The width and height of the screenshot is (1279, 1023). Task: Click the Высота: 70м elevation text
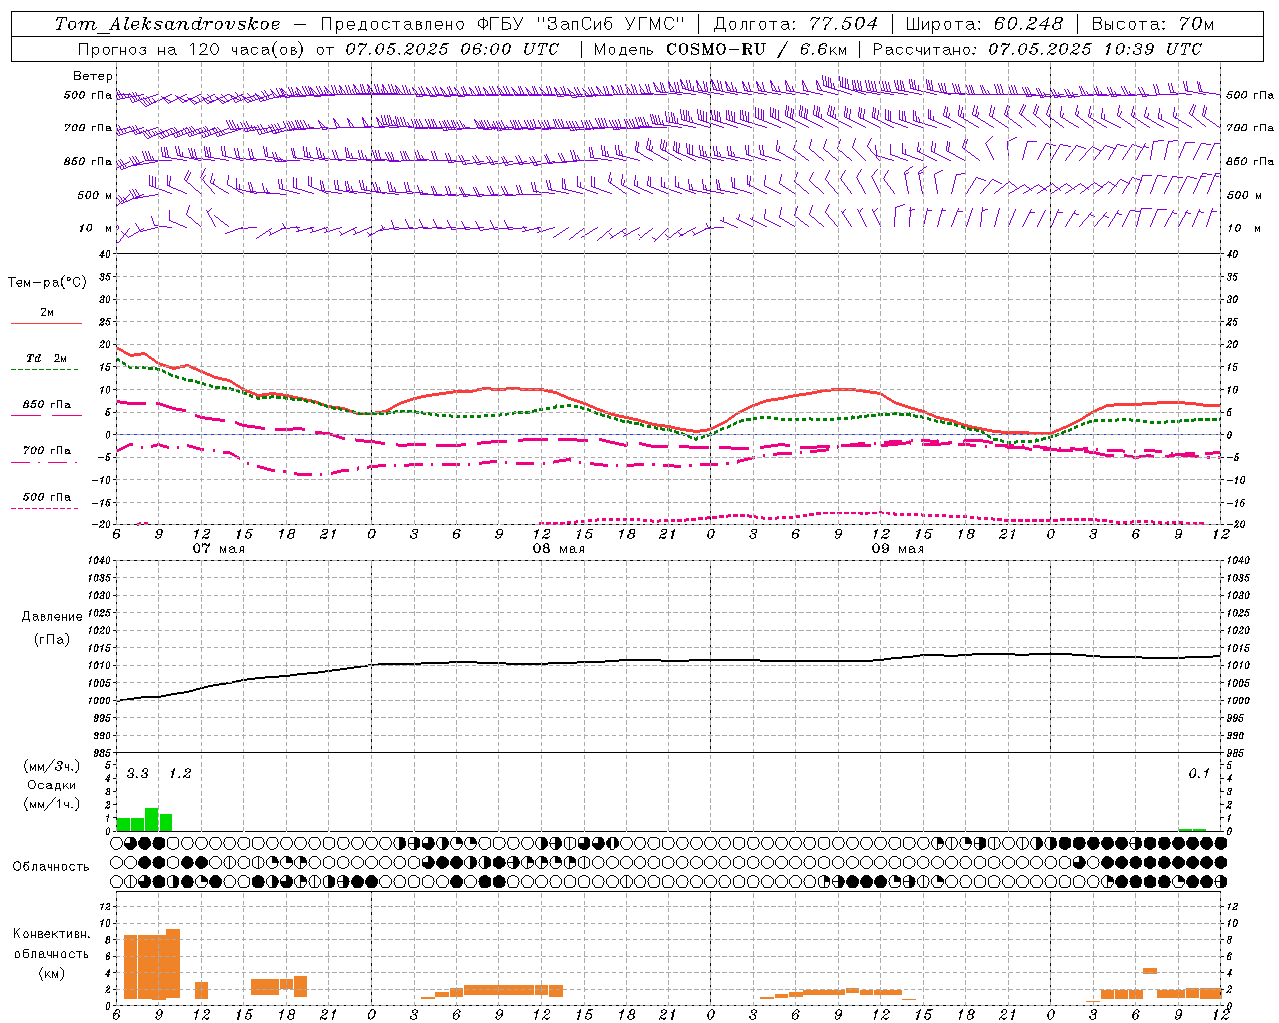pyautogui.click(x=1152, y=24)
